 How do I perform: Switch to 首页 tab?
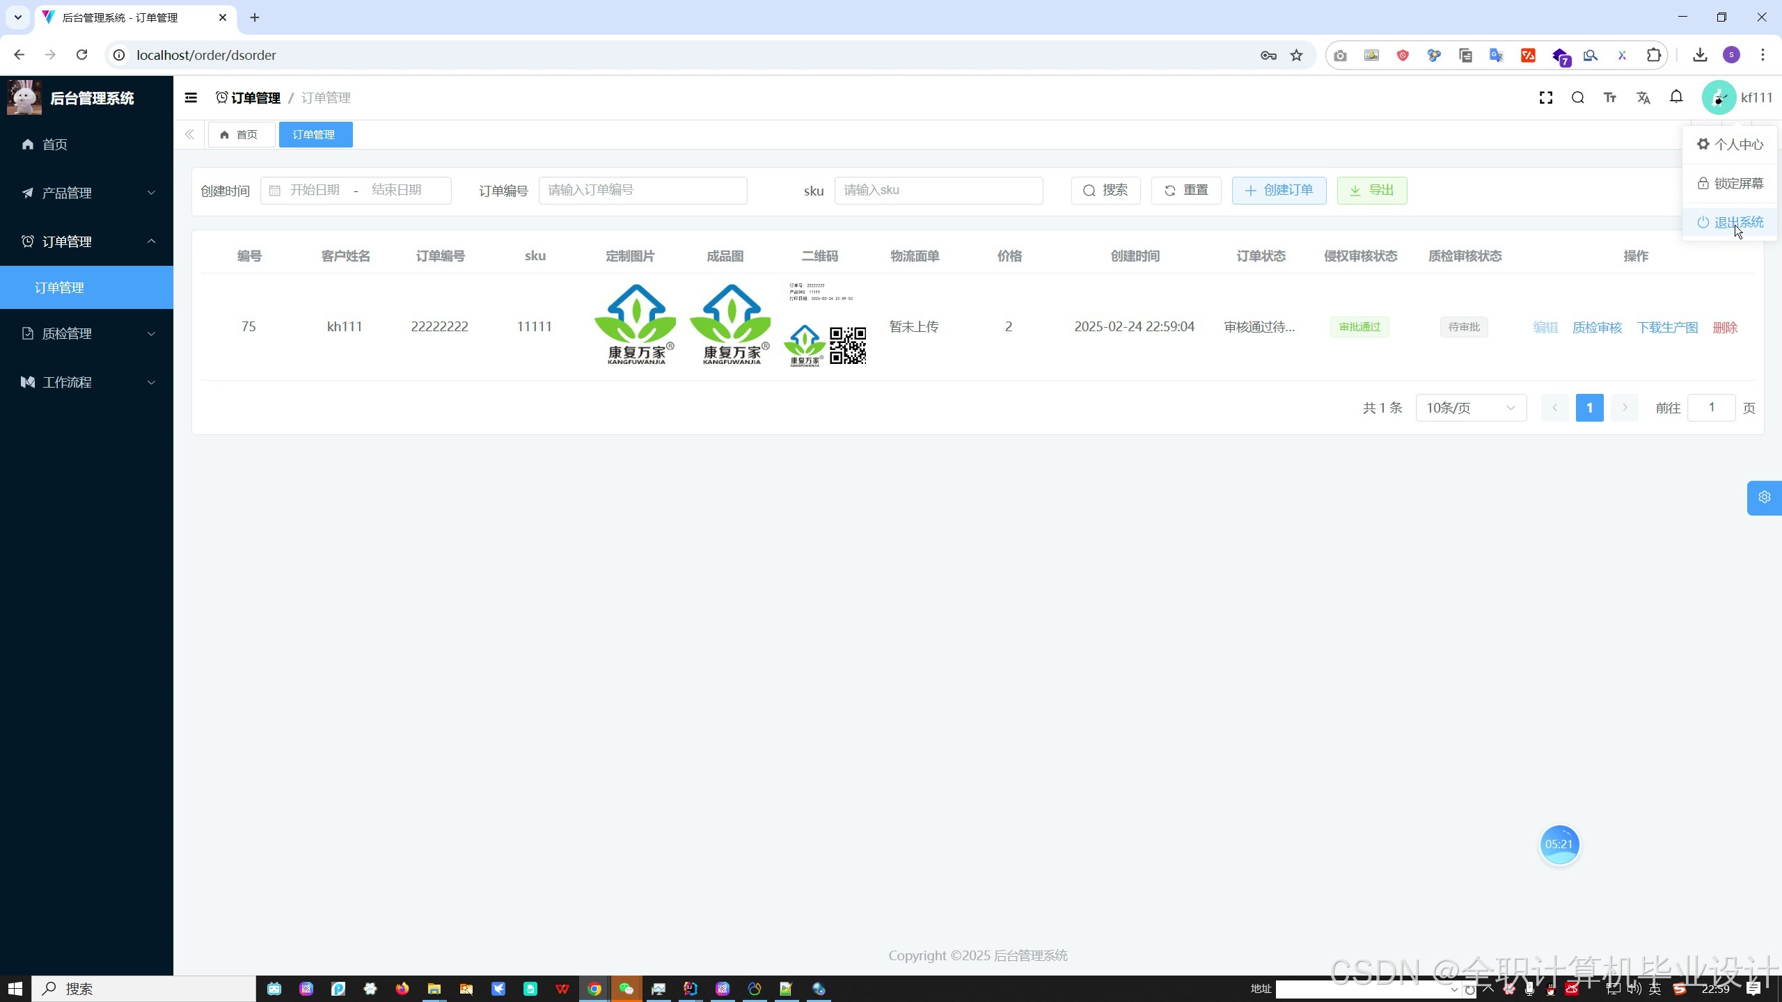point(240,134)
